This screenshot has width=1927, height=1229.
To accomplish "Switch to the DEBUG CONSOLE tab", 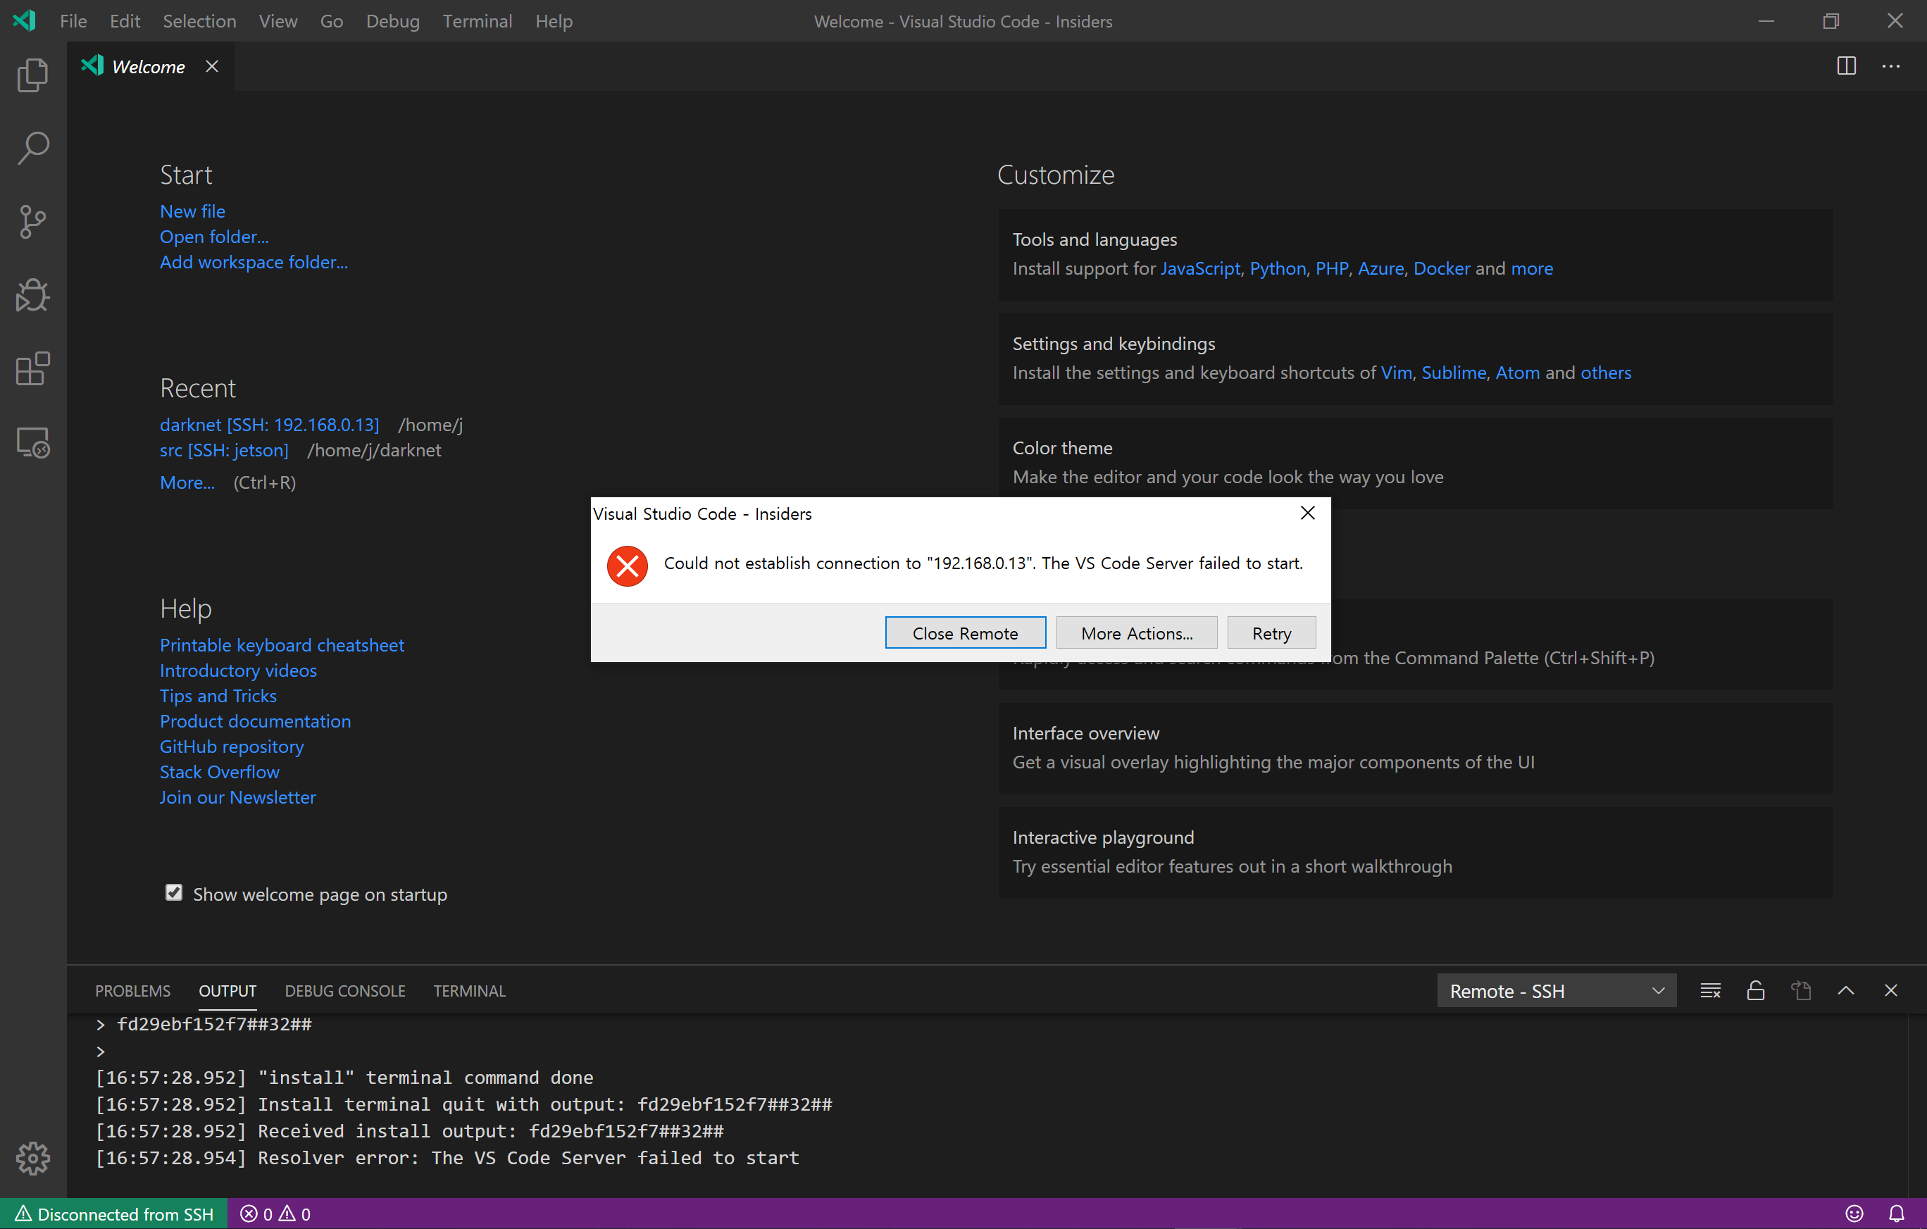I will tap(345, 990).
